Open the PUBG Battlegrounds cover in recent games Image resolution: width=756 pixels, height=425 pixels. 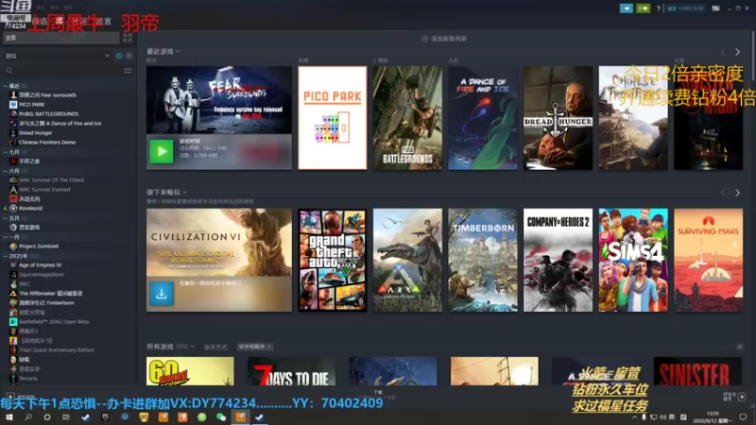click(407, 118)
